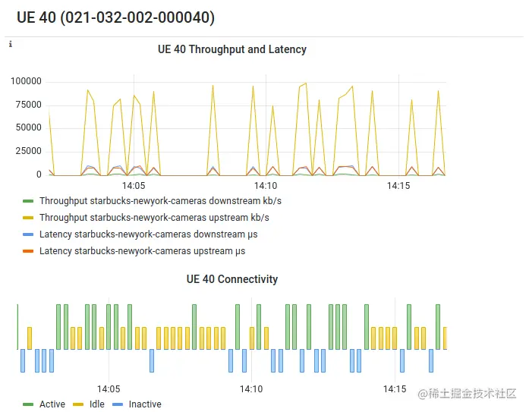Click yellow swatch of Throughput upstream legend
529x412 pixels.
point(28,218)
